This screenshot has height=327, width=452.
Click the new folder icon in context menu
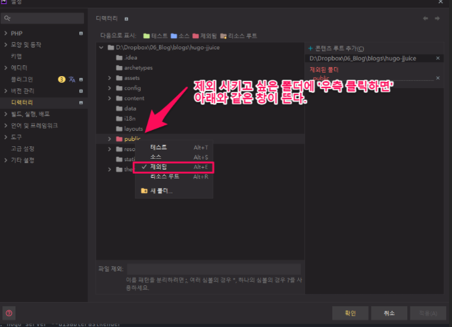(144, 191)
